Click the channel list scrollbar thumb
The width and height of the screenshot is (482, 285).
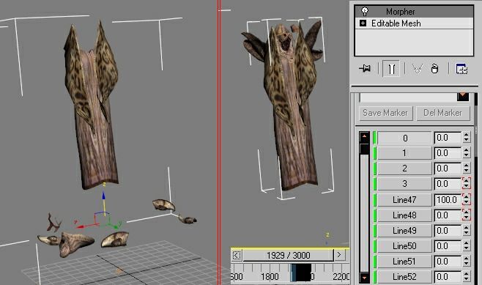click(x=364, y=149)
